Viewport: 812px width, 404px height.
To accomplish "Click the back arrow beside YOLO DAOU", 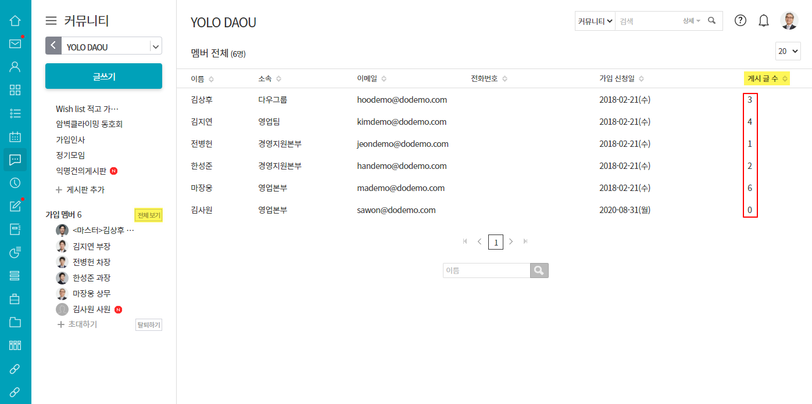I will [53, 46].
